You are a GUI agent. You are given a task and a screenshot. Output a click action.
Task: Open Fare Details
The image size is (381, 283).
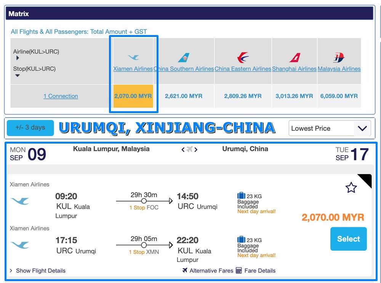(260, 270)
